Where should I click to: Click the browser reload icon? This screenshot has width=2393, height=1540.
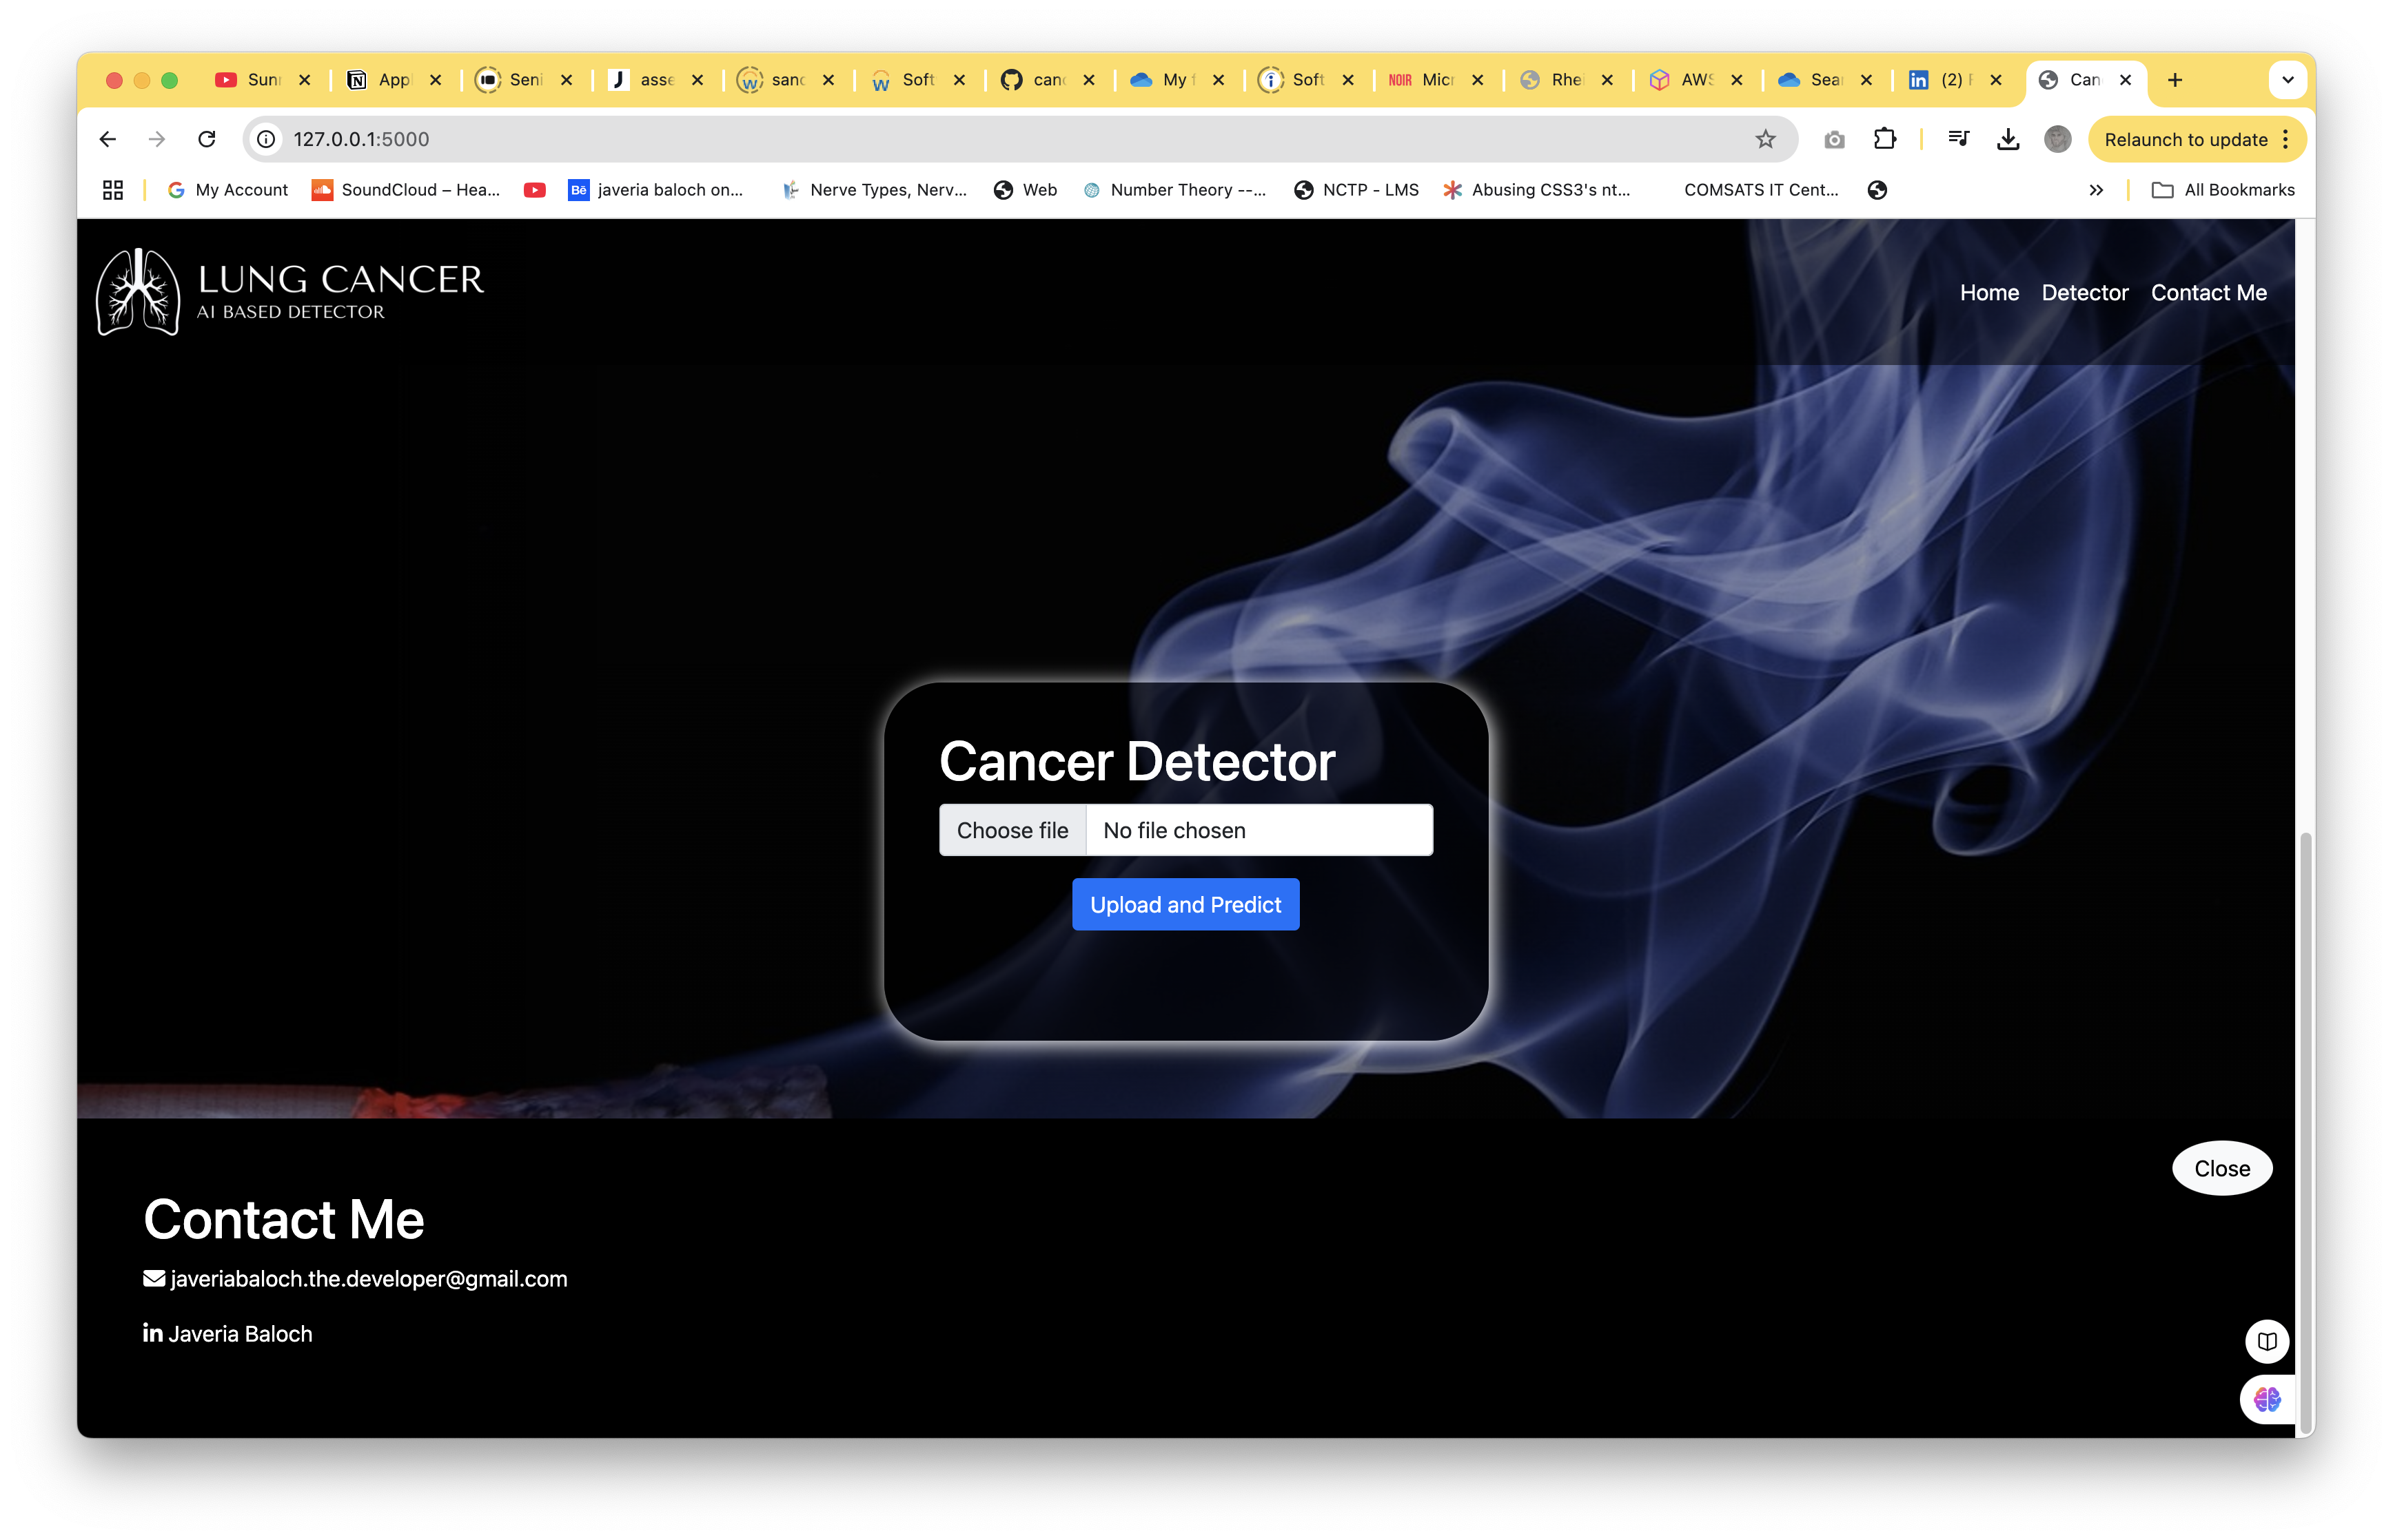(x=207, y=139)
